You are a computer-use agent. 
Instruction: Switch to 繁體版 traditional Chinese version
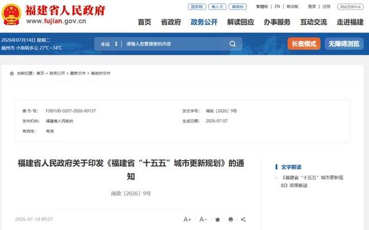click(x=262, y=6)
